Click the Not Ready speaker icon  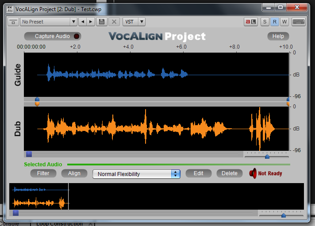pyautogui.click(x=253, y=173)
